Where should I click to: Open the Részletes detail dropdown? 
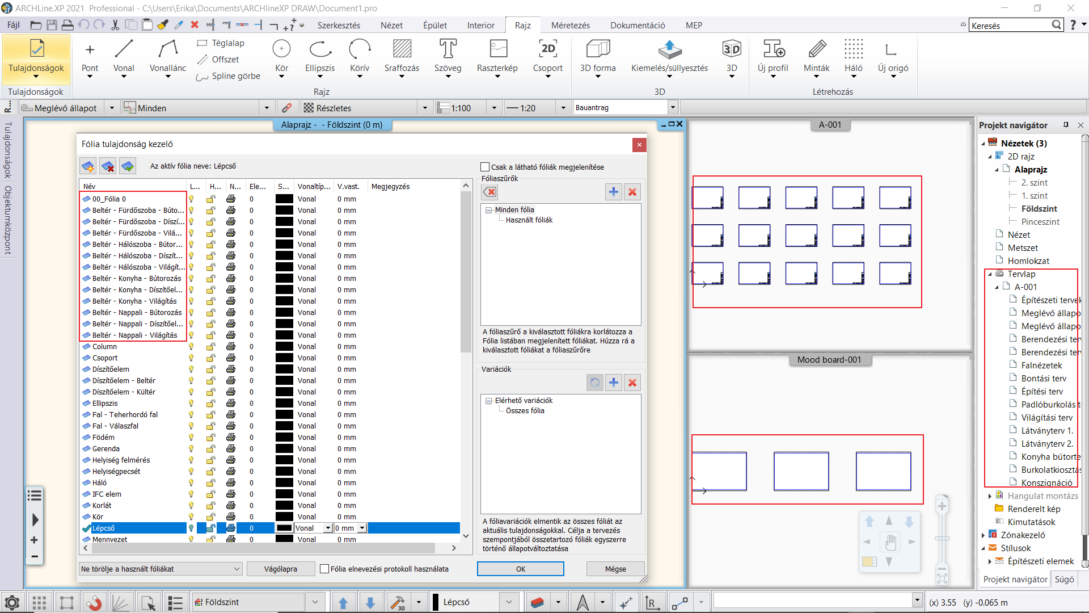coord(424,108)
